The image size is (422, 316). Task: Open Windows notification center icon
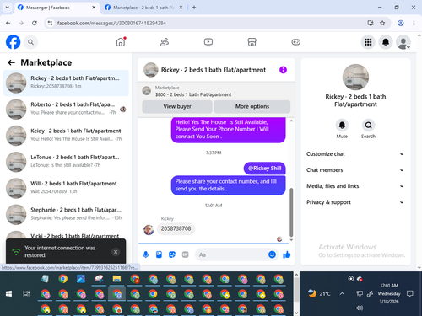tap(410, 294)
